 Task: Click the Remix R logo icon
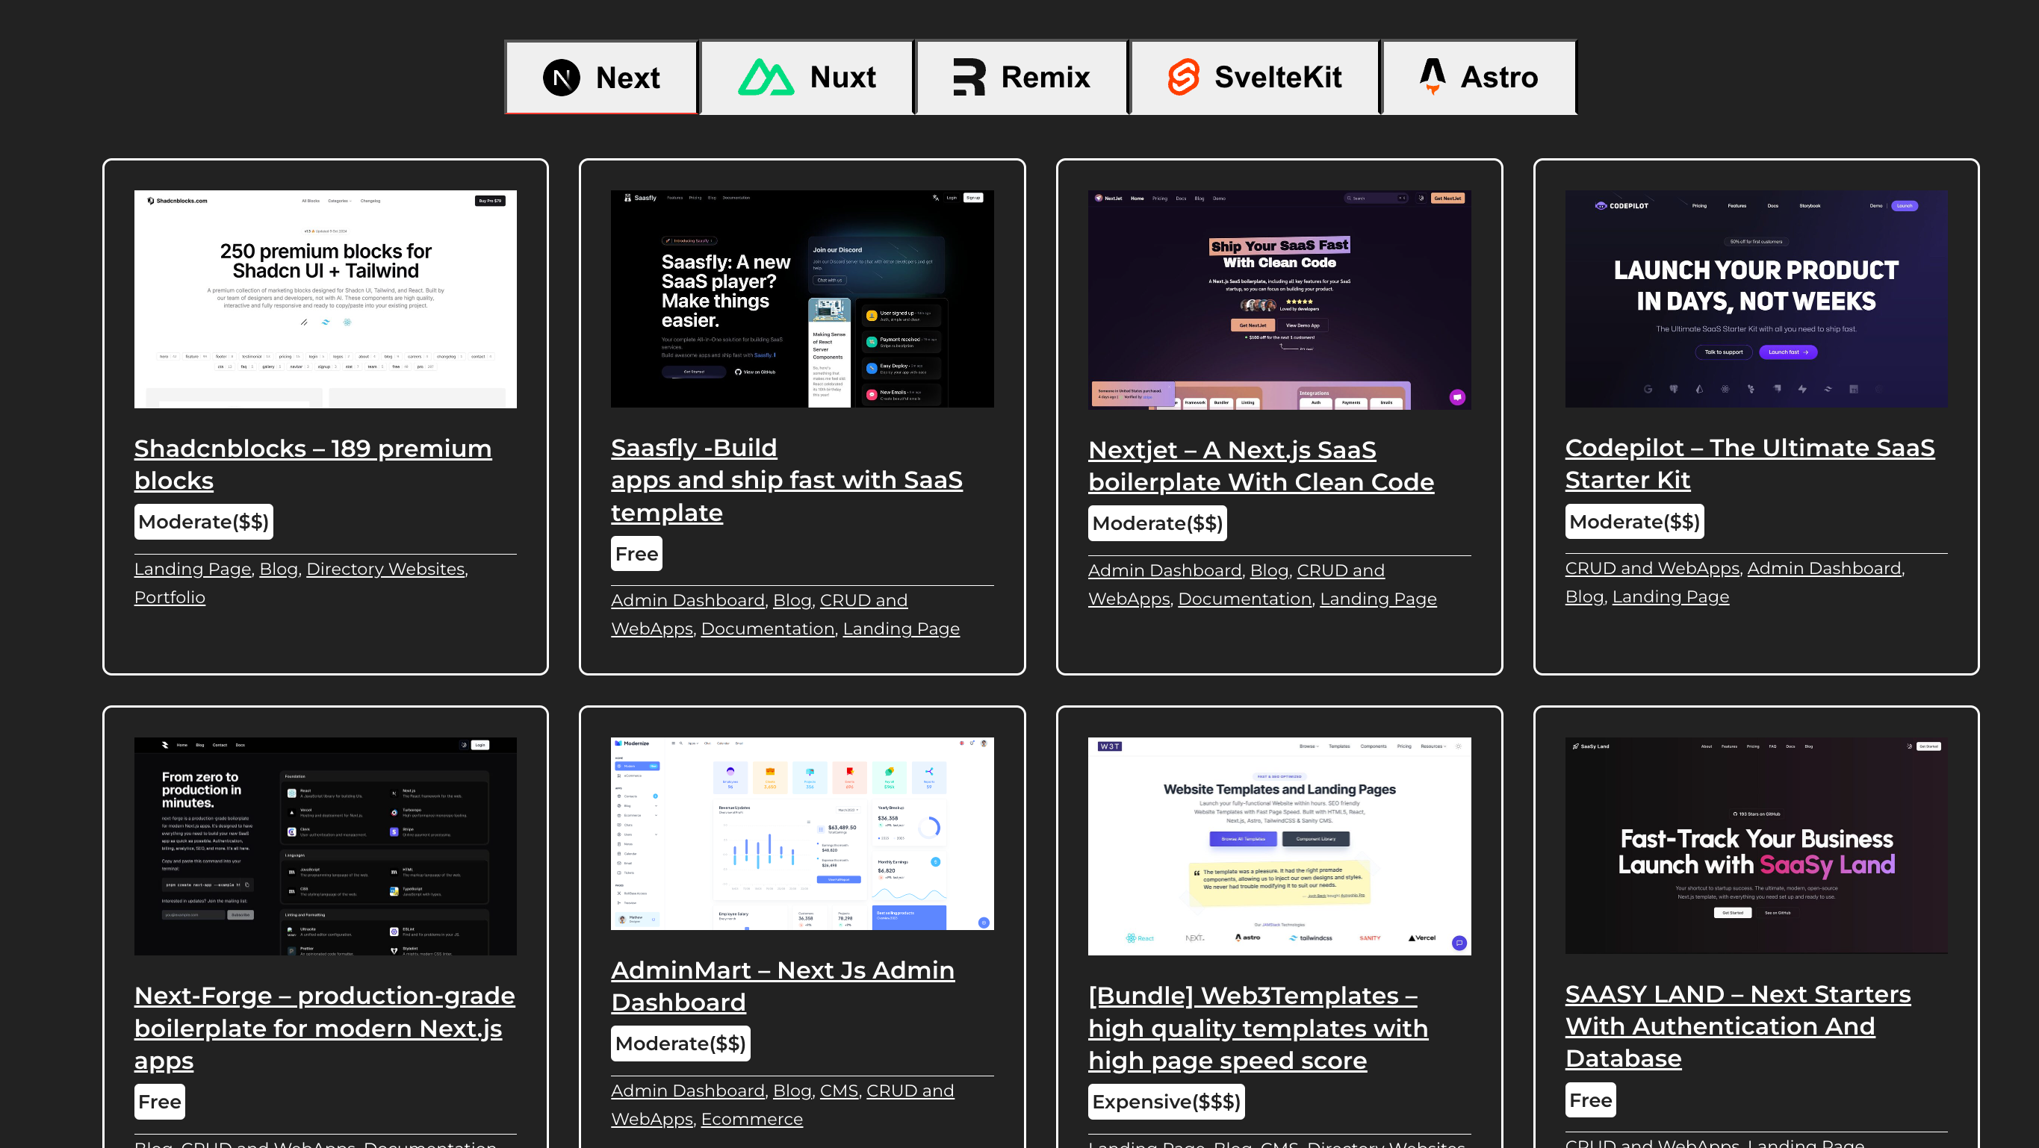[969, 78]
